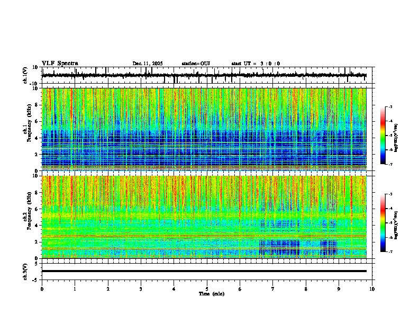Click the ch.3(V) axis tick "5"
The image size is (419, 324).
pyautogui.click(x=37, y=264)
